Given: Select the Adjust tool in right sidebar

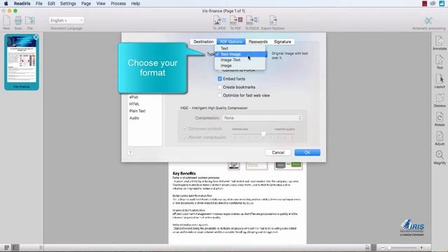Looking at the screenshot, I should tap(440, 136).
